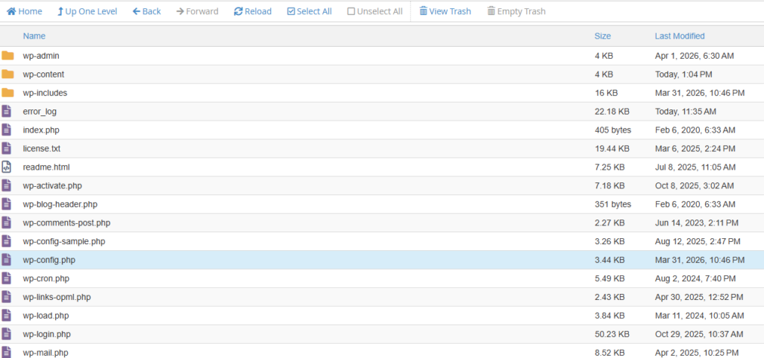Image resolution: width=764 pixels, height=358 pixels.
Task: Sort by the Name column header
Action: click(34, 36)
